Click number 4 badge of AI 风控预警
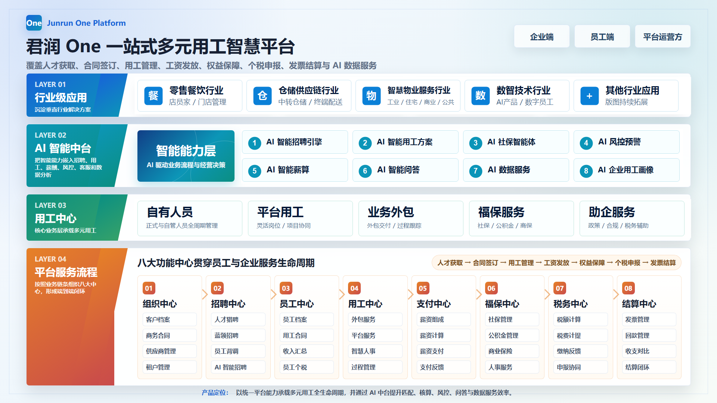Image resolution: width=717 pixels, height=403 pixels. pyautogui.click(x=586, y=143)
